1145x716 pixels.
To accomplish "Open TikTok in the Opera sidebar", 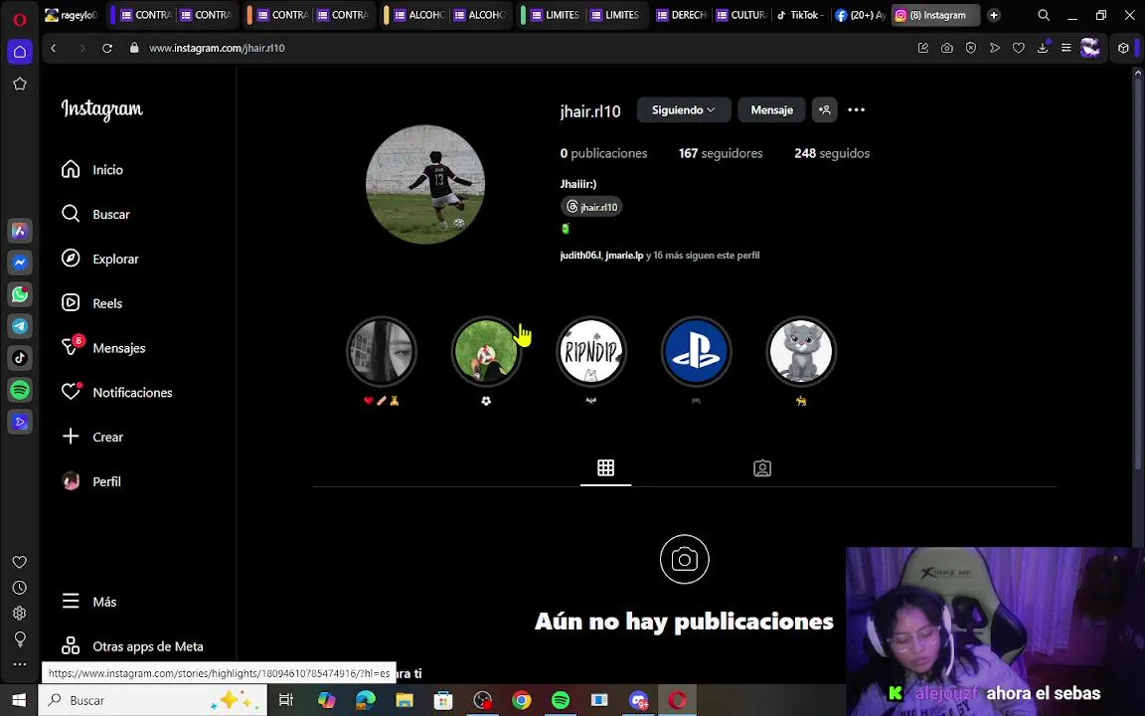I will tap(20, 358).
